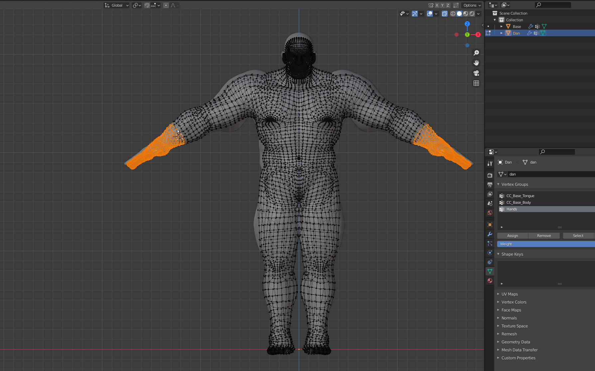This screenshot has height=371, width=595.
Task: Open the Options dropdown
Action: (472, 5)
